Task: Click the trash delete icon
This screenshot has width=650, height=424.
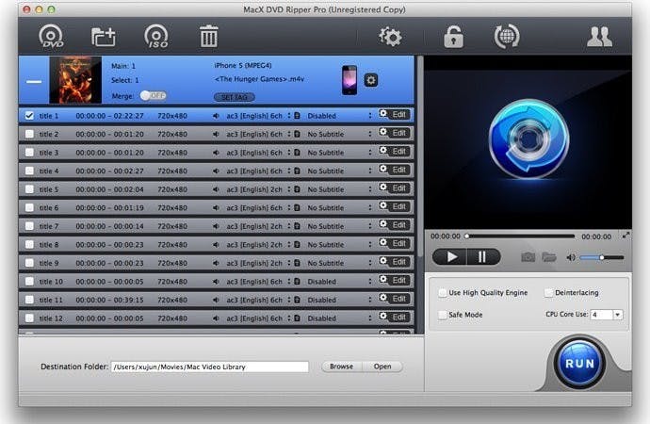Action: coord(208,37)
